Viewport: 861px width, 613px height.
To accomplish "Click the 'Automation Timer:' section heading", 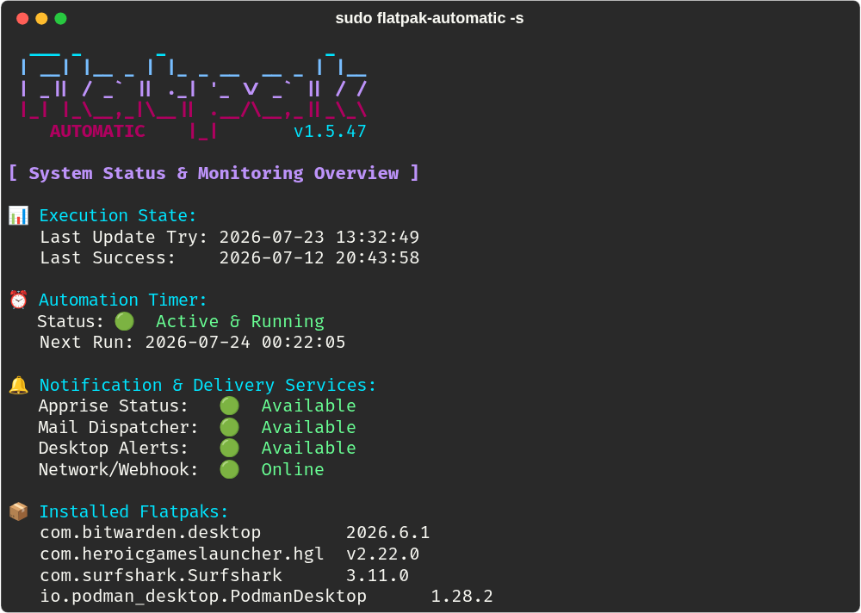I will 123,300.
